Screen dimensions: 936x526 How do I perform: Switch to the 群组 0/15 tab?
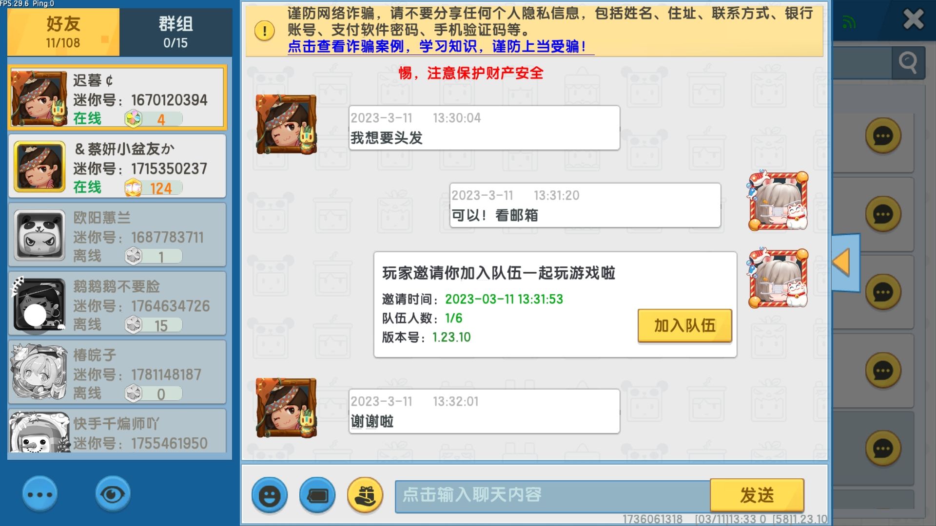click(x=175, y=32)
